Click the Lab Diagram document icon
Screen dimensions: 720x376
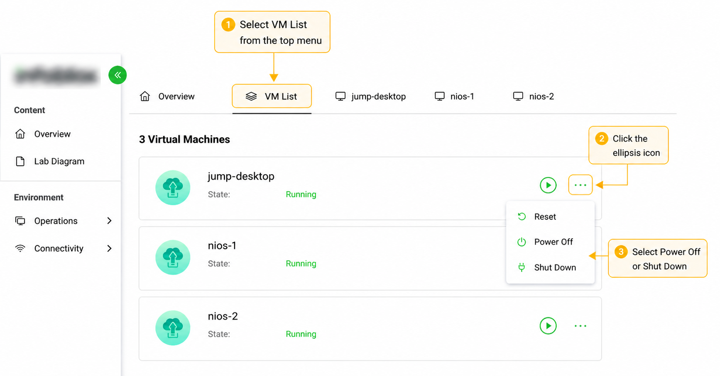click(20, 161)
